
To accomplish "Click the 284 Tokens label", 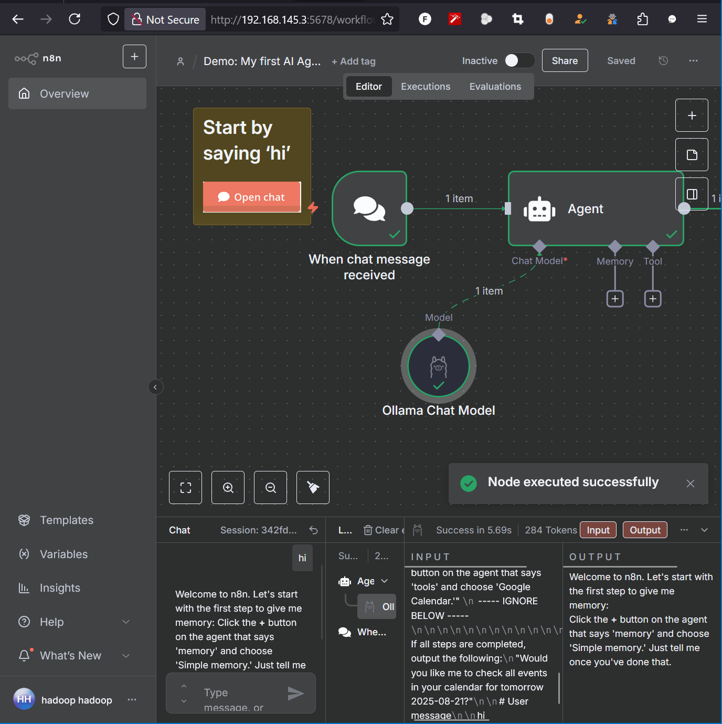I will [550, 530].
